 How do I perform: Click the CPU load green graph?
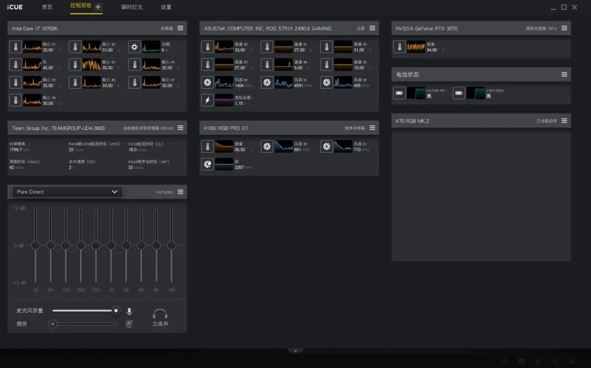151,47
